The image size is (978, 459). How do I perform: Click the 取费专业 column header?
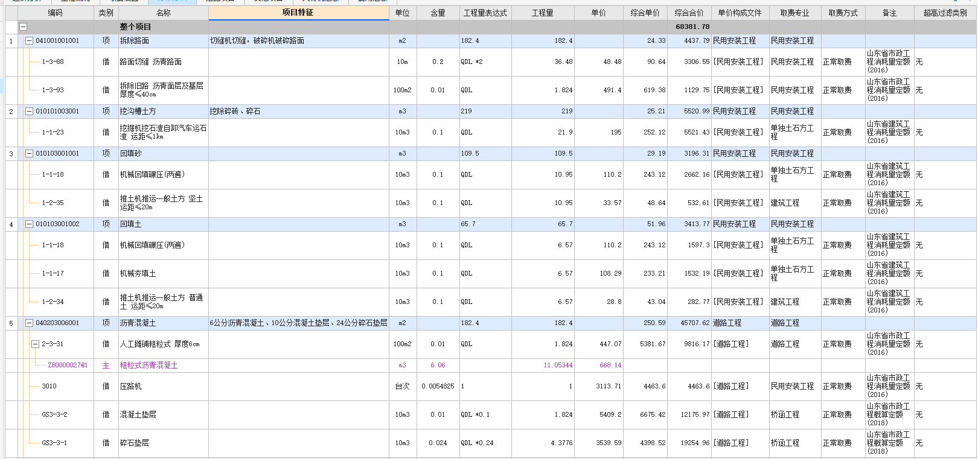point(795,13)
